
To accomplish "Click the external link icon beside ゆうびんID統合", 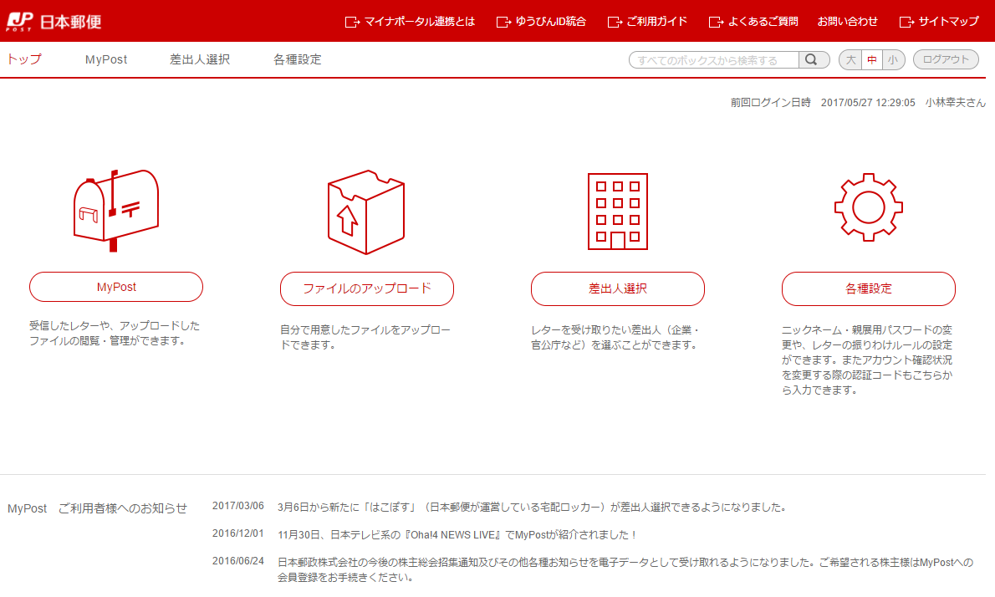I will [503, 23].
